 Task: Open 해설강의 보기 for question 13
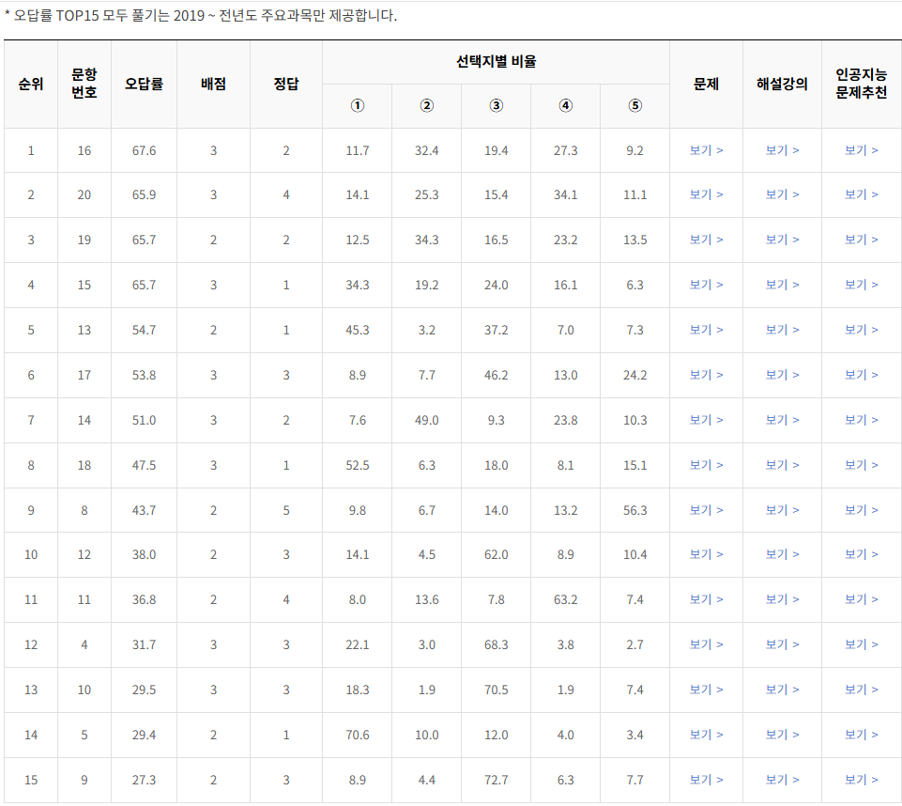(782, 330)
